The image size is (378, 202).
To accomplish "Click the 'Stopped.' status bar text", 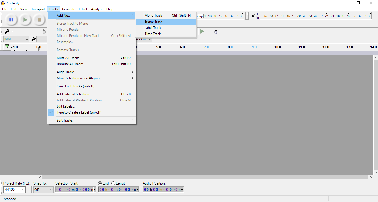I will (11, 199).
